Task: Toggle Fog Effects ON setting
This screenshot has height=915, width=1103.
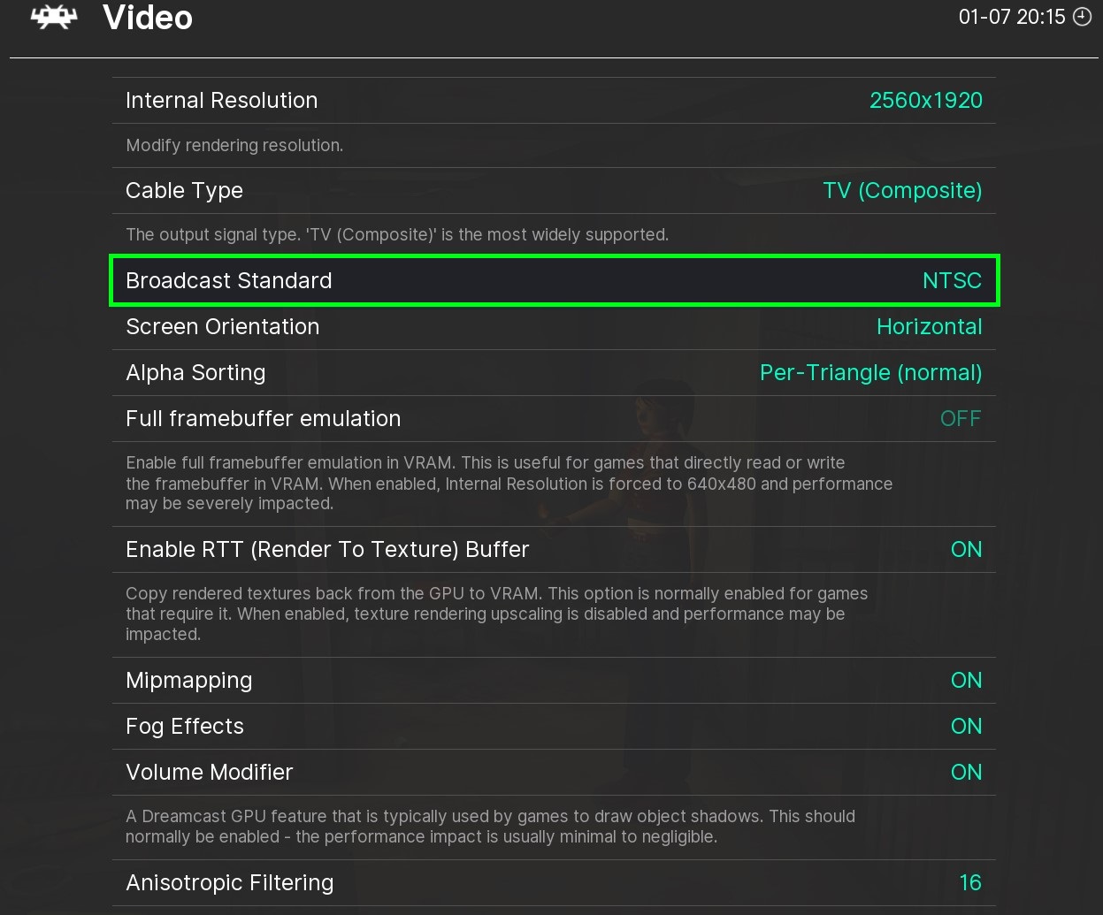Action: coord(966,726)
